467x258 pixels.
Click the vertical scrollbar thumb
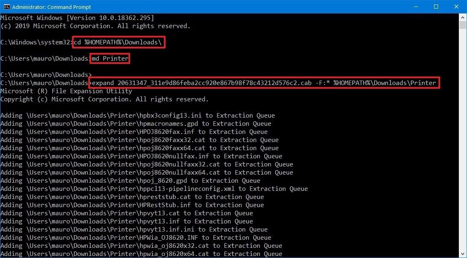[x=463, y=25]
